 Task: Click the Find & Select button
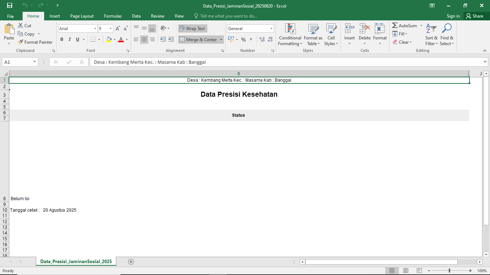447,35
